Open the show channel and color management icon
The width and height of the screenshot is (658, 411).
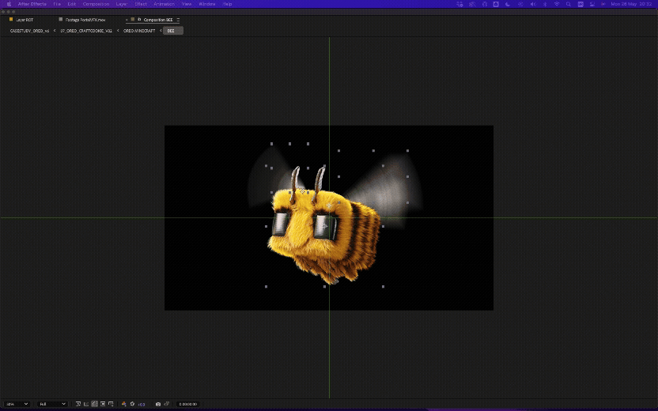pyautogui.click(x=124, y=404)
